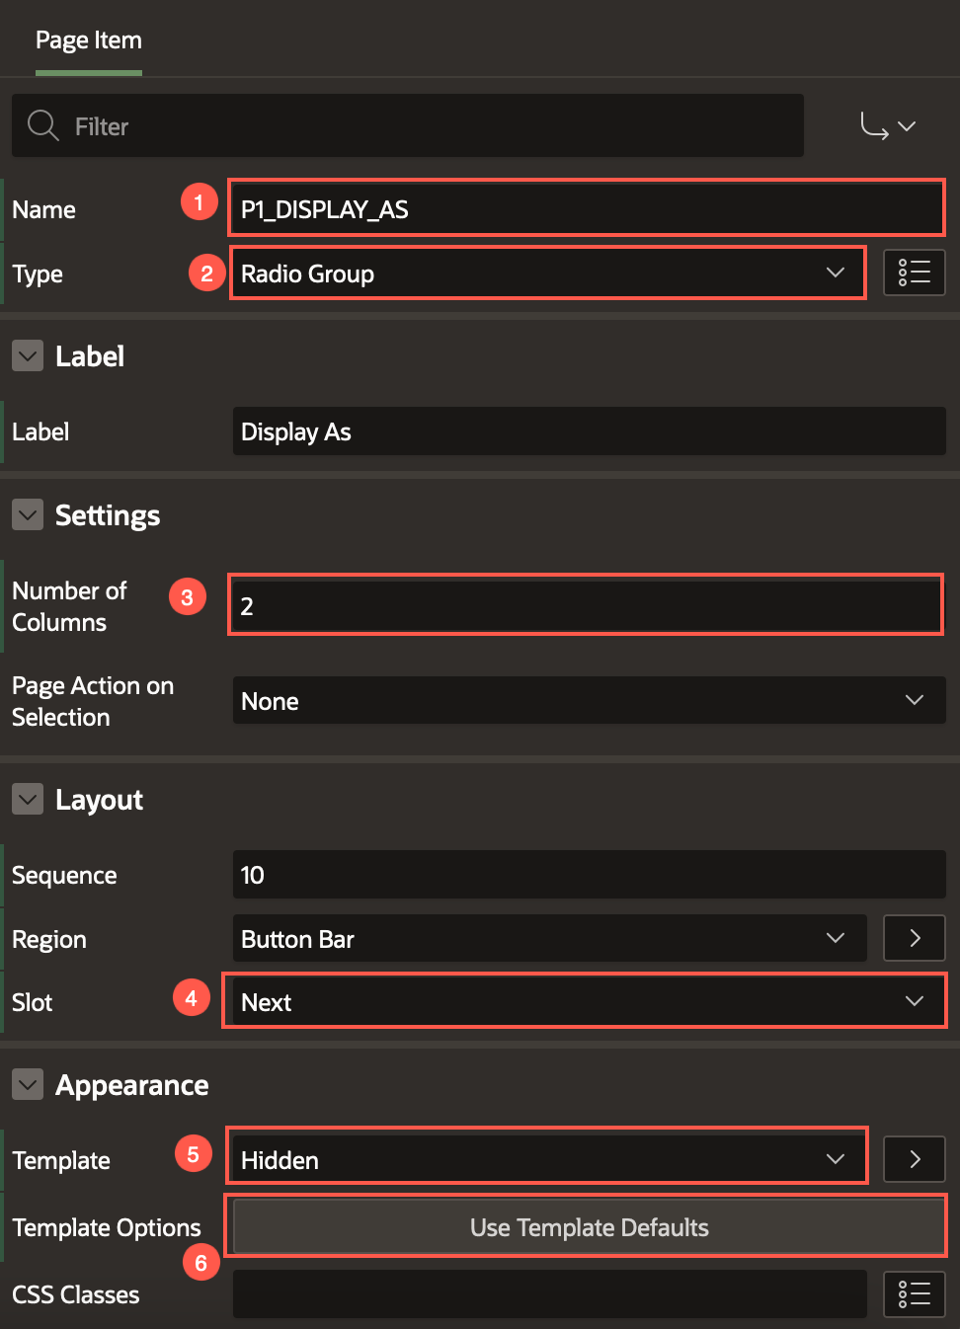
Task: Collapse the Layout section
Action: (28, 799)
